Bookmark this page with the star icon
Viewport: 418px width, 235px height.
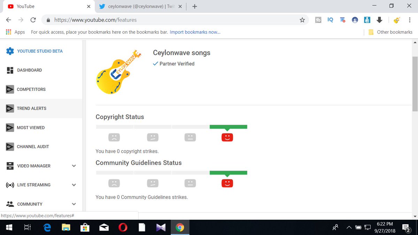click(x=302, y=20)
